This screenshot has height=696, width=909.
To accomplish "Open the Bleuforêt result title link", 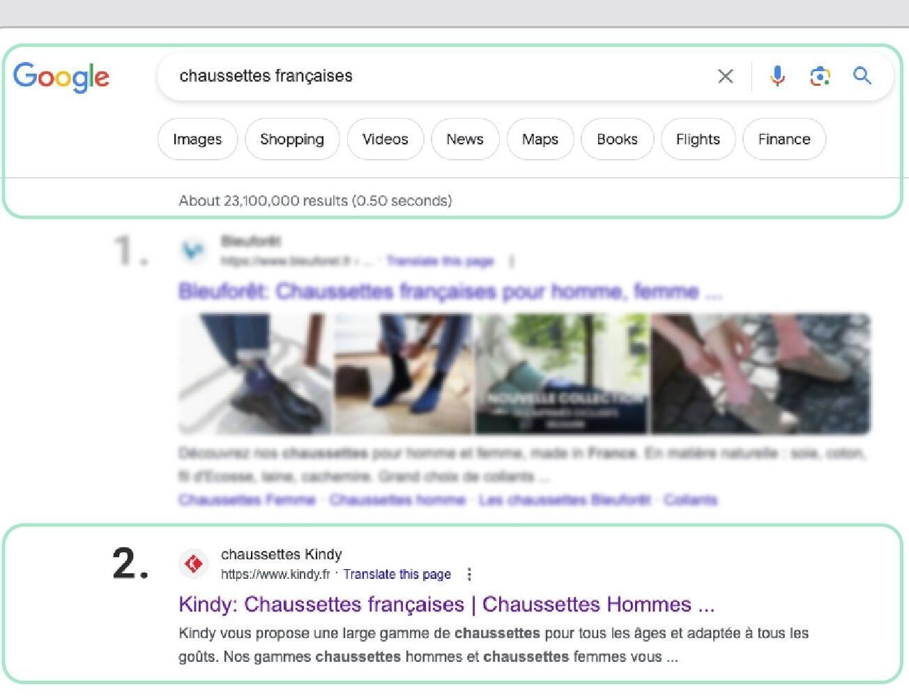I will pyautogui.click(x=450, y=292).
